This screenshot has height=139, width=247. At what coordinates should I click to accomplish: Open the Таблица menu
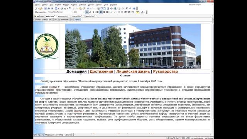coord(83,5)
